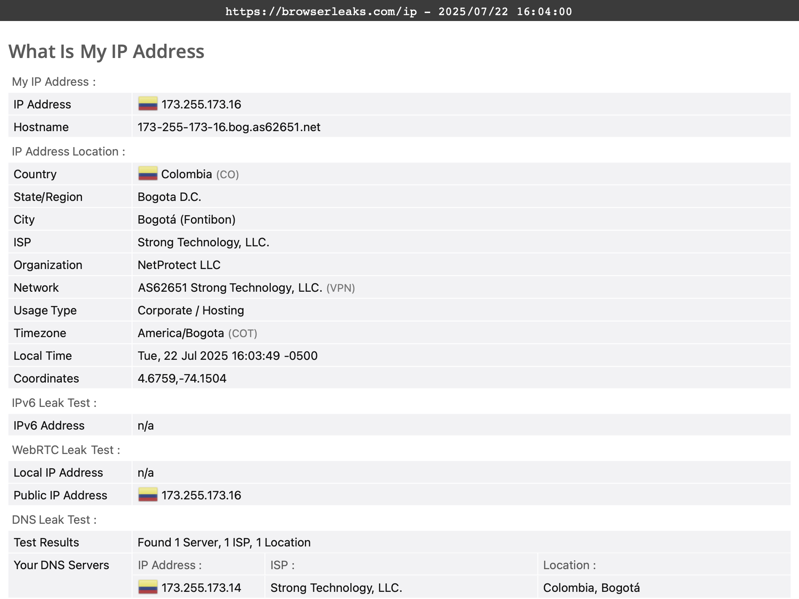Click the America/Bogota timezone value

pos(180,333)
